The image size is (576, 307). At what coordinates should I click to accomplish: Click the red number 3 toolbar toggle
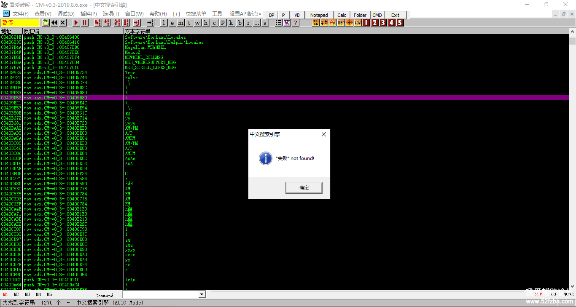(x=383, y=23)
